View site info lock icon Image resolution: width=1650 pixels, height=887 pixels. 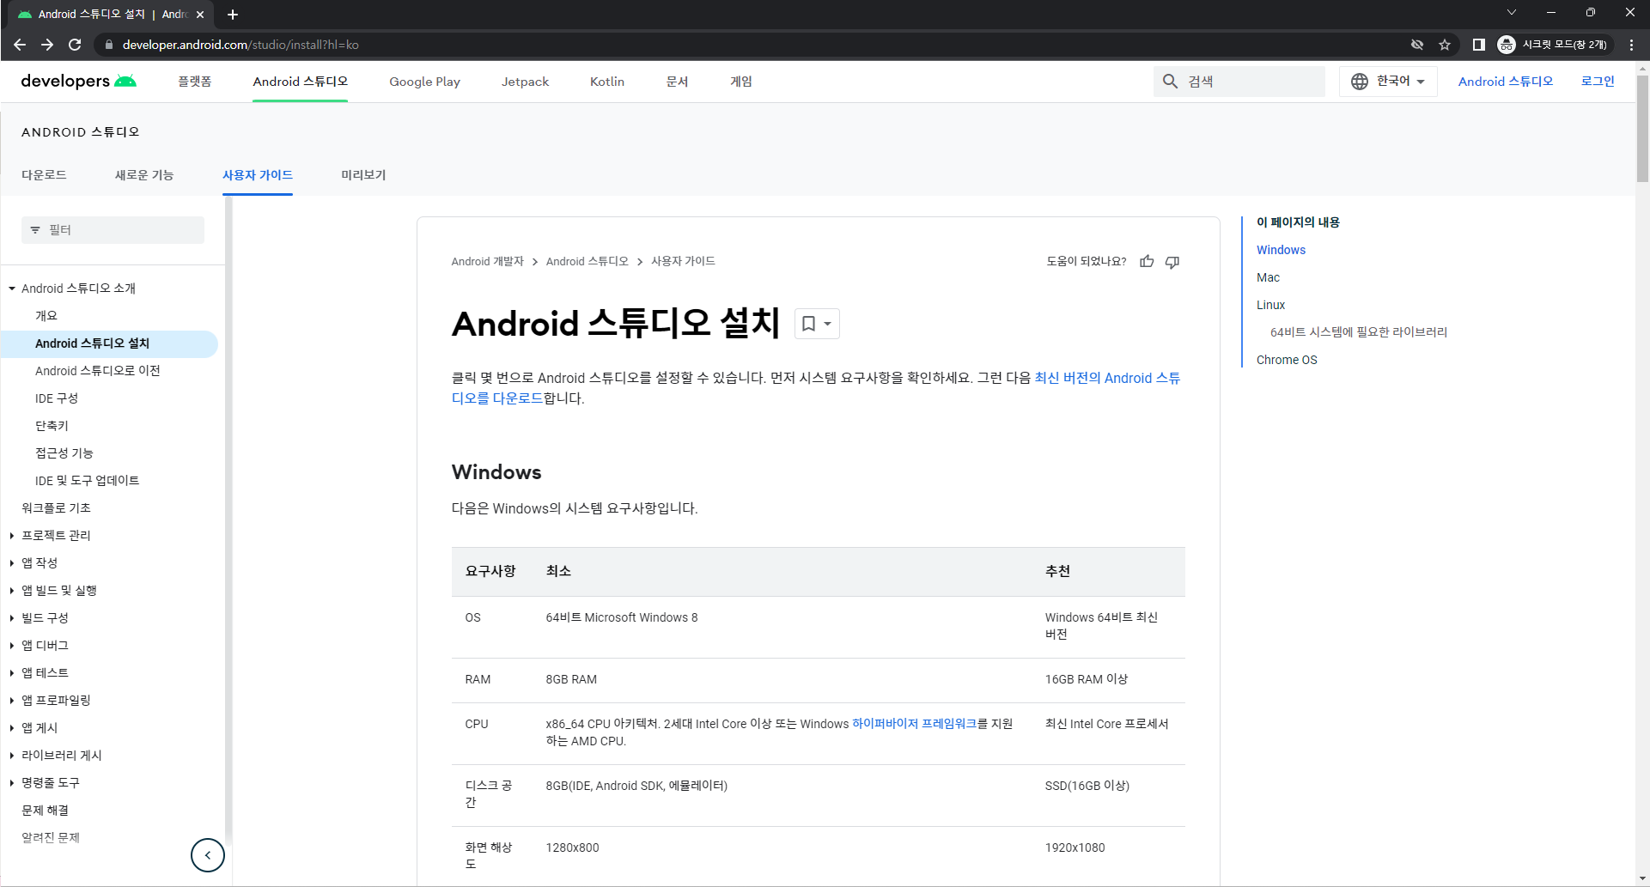tap(109, 45)
